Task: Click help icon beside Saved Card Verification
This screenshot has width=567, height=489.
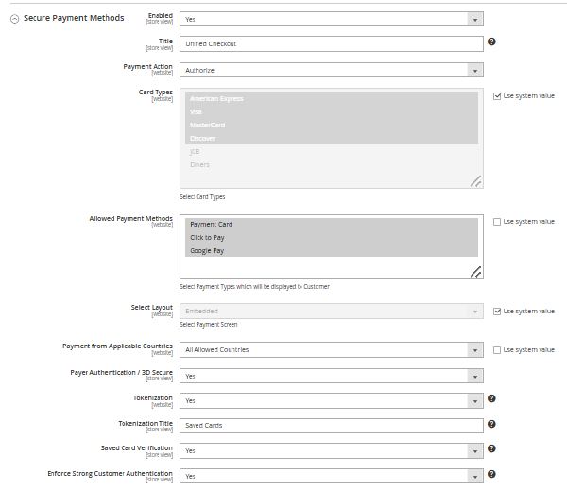Action: [x=491, y=449]
